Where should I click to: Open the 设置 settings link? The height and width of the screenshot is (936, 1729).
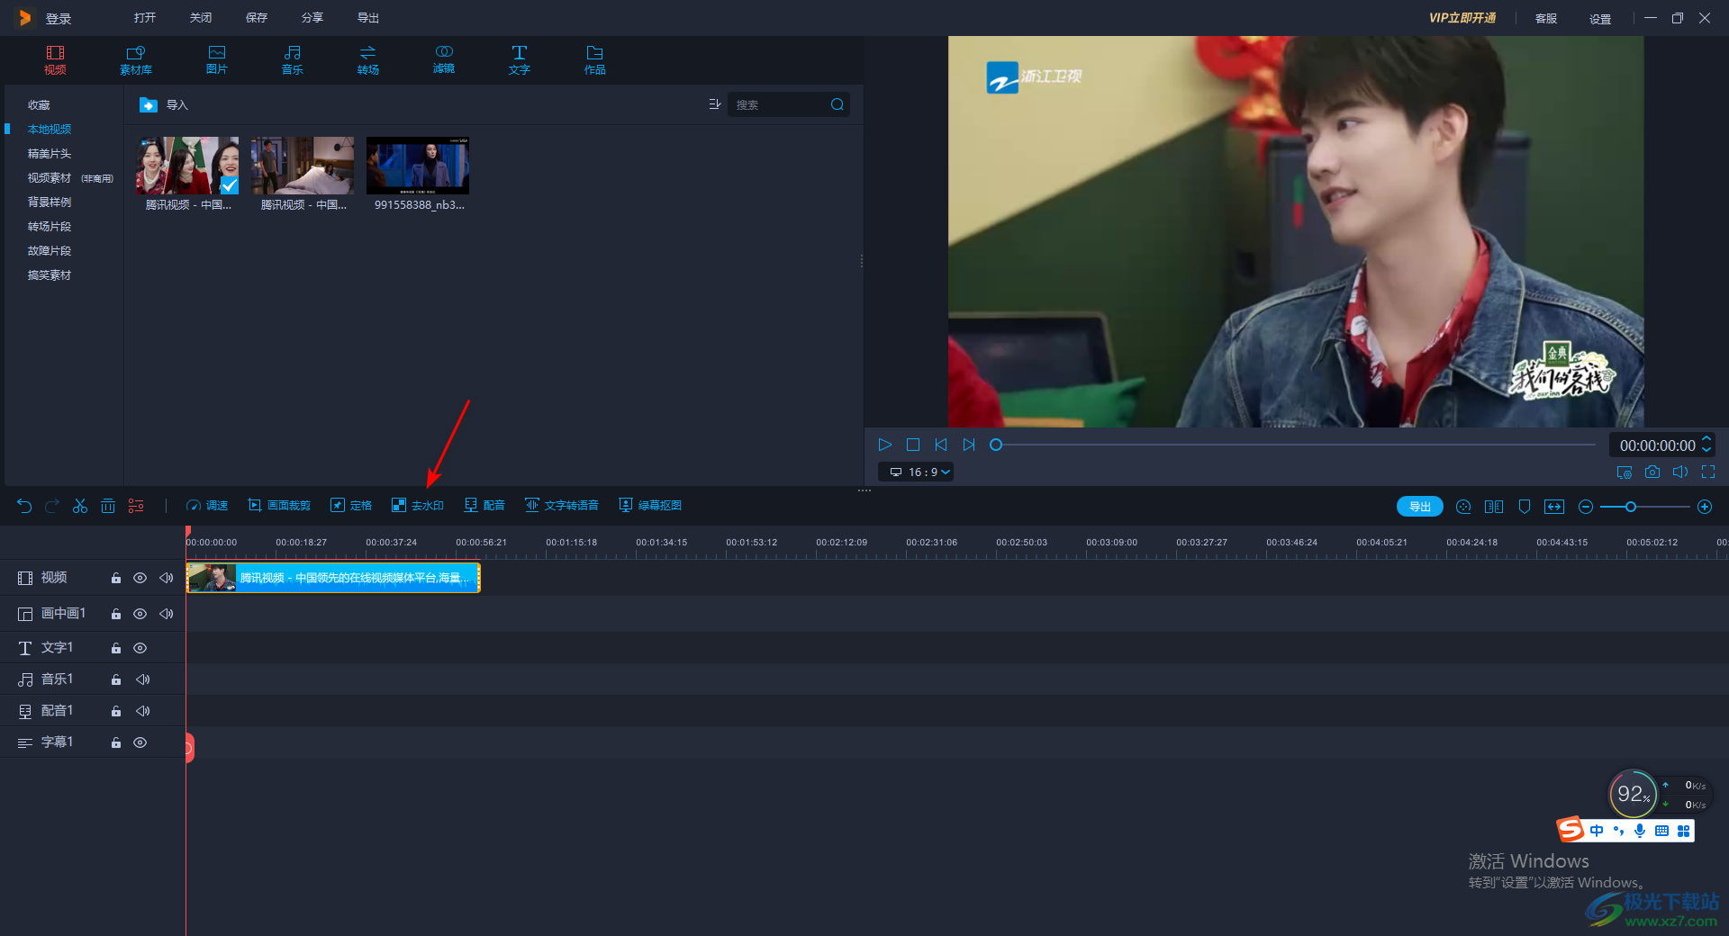(x=1600, y=19)
